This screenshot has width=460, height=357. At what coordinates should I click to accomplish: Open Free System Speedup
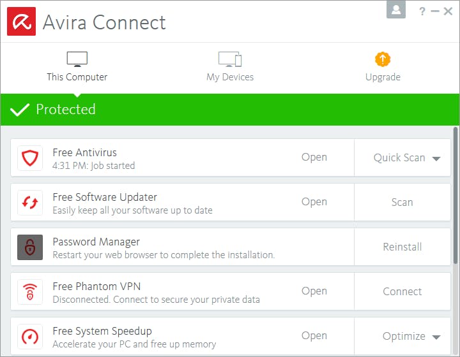(314, 336)
